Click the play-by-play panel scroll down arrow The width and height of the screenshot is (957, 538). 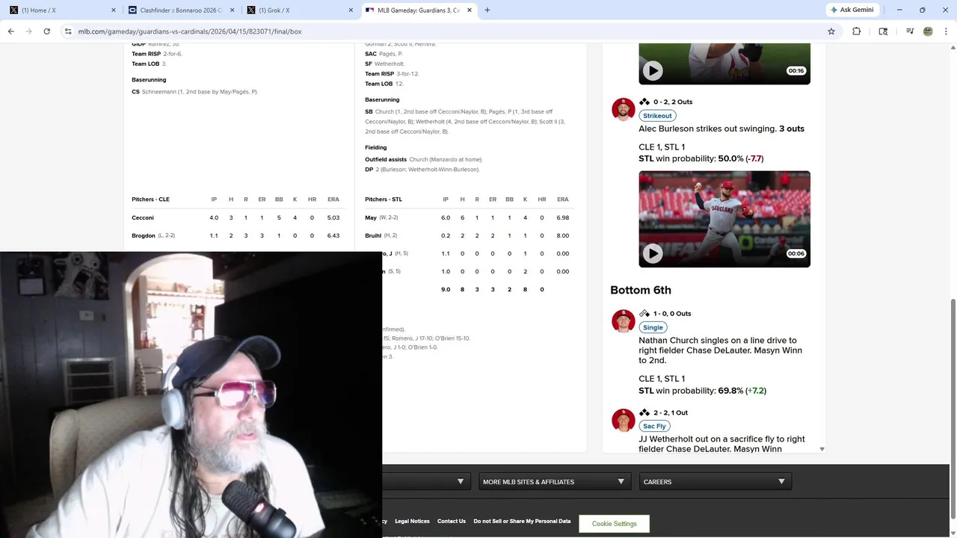click(822, 449)
